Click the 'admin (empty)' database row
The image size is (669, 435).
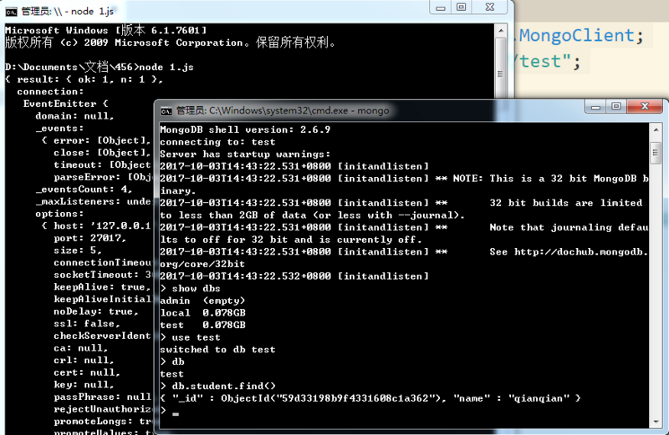202,301
